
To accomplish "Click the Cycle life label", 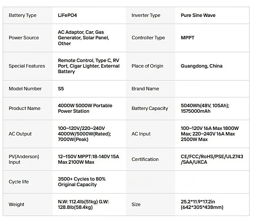I will tap(18, 182).
